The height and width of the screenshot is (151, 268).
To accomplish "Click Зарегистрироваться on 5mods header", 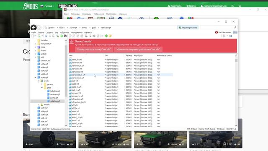I will pyautogui.click(x=214, y=6).
